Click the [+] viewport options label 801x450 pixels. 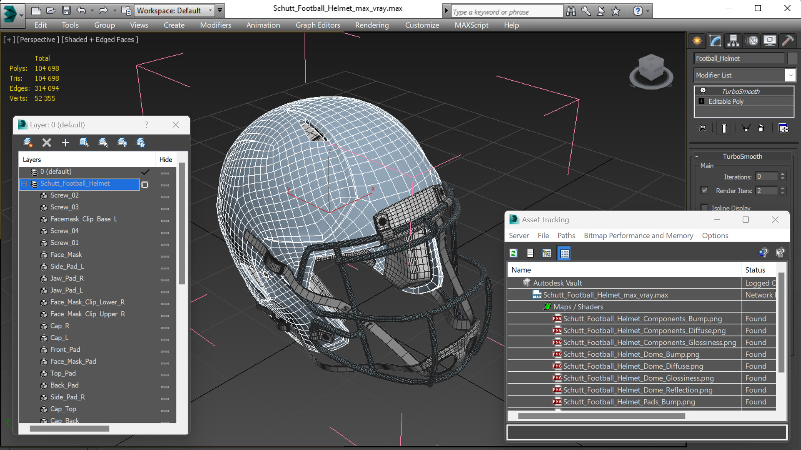[9, 40]
